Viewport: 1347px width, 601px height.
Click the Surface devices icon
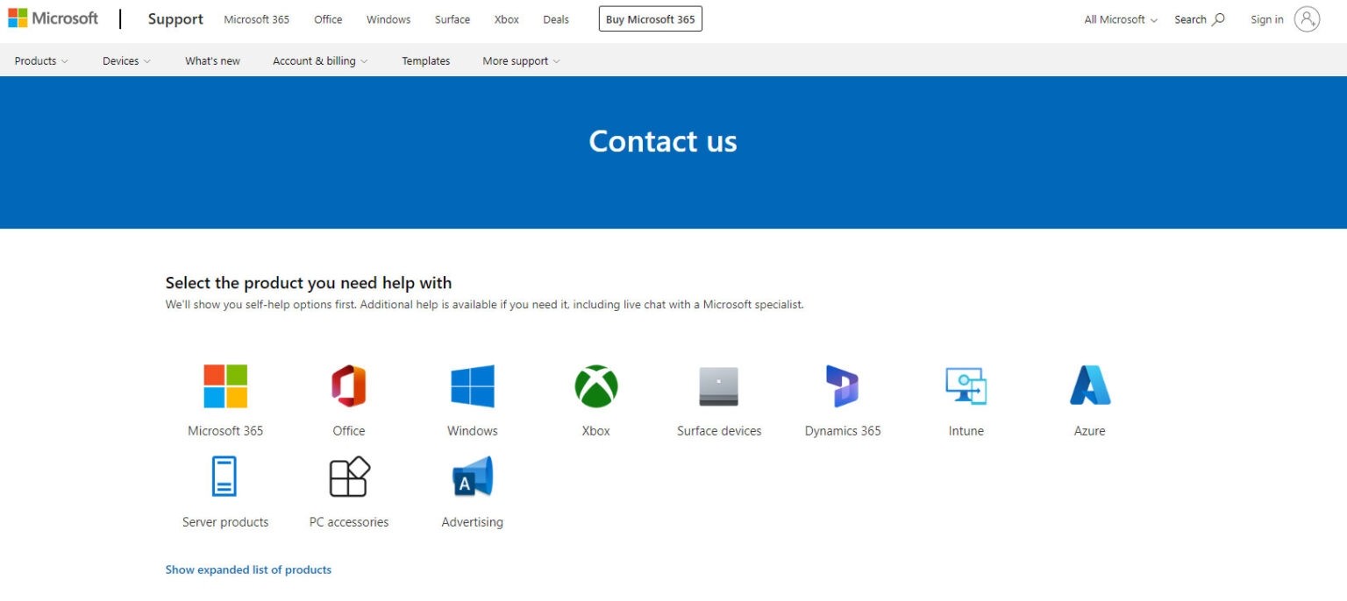coord(719,386)
